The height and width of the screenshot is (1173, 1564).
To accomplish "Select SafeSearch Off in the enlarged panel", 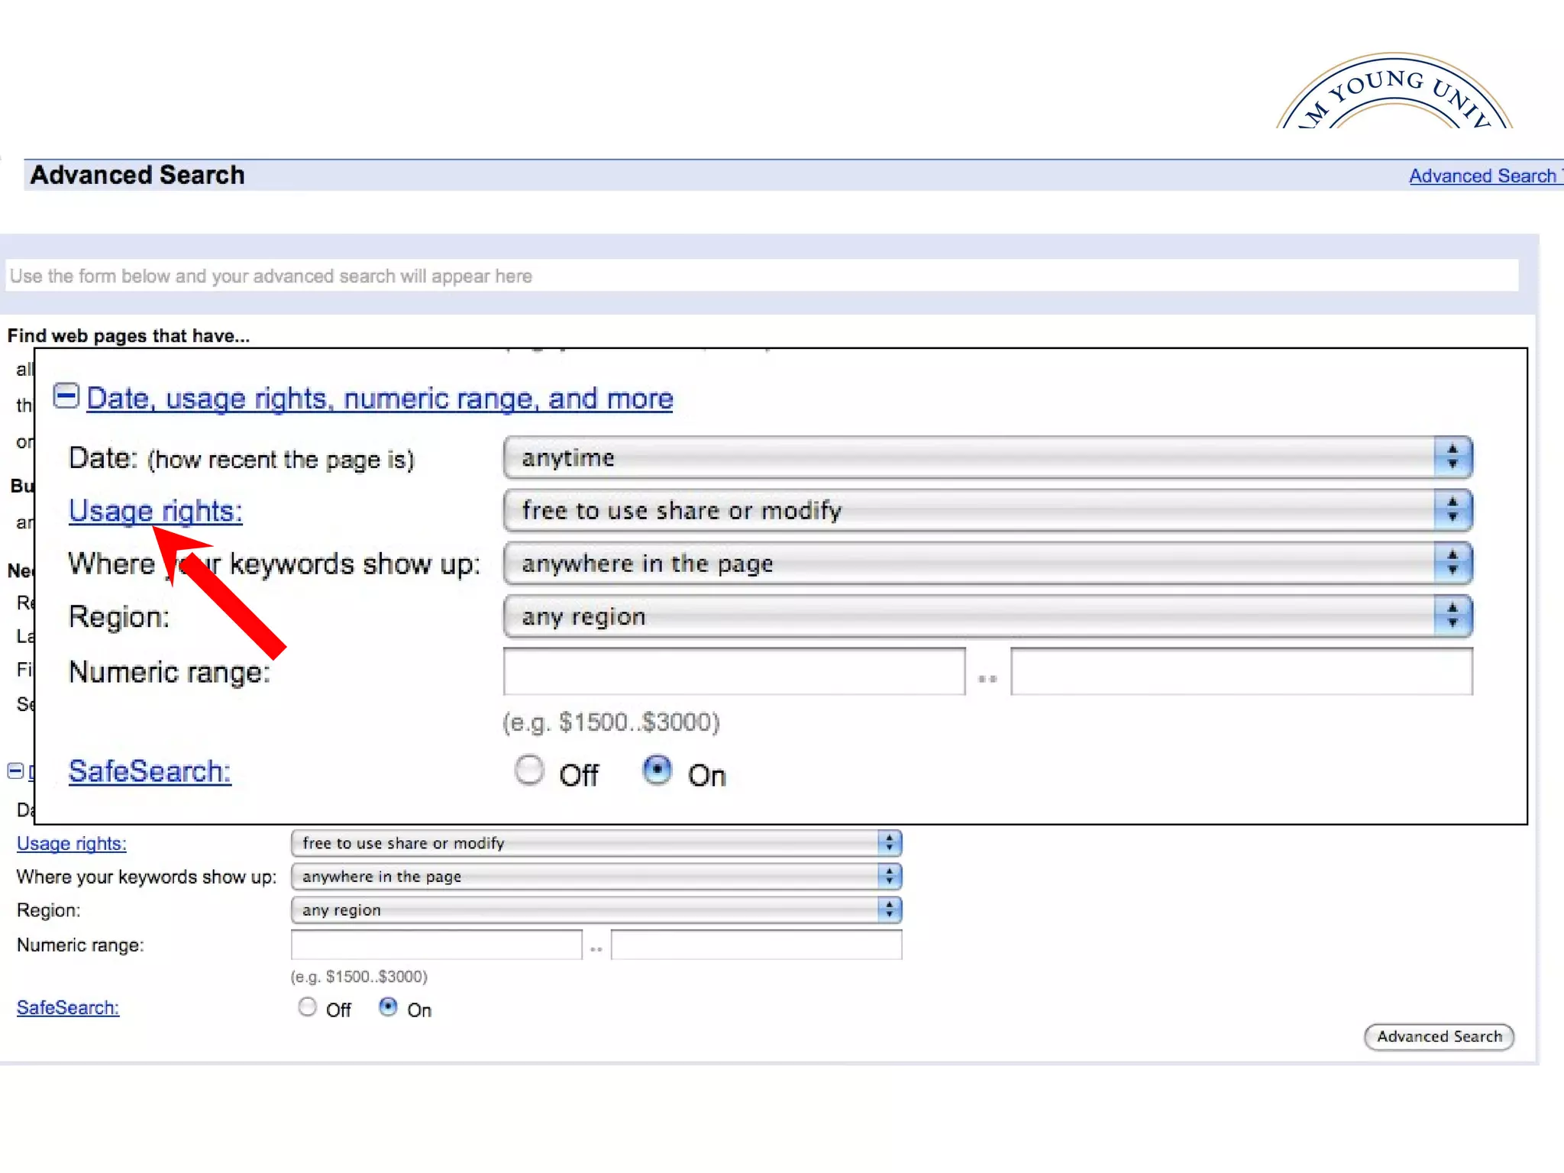I will pos(529,770).
